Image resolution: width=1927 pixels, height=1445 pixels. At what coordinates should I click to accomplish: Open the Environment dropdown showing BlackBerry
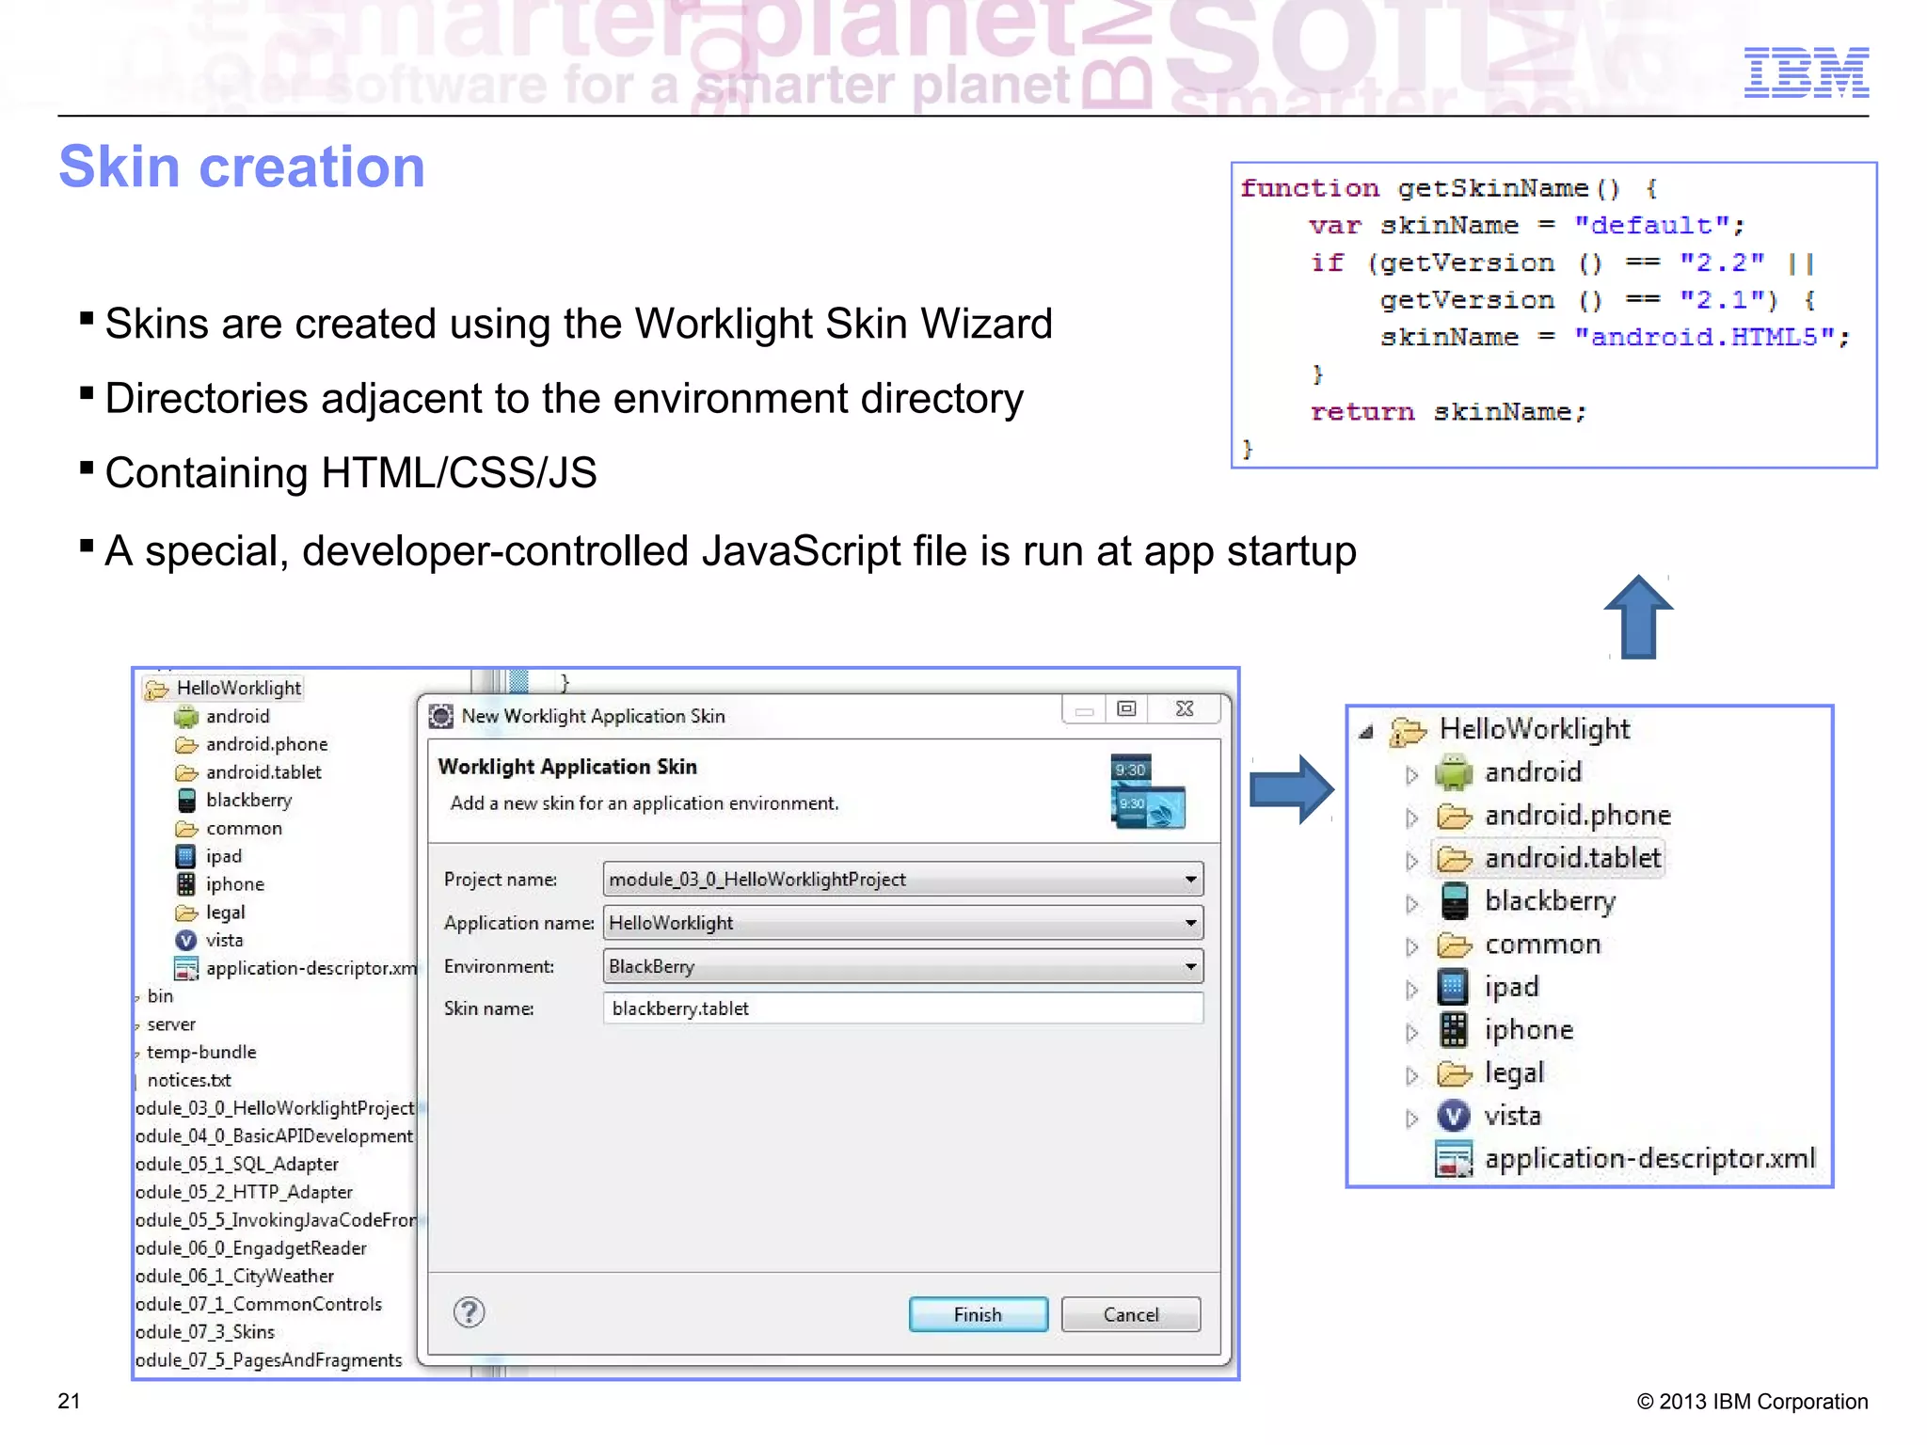click(x=903, y=966)
